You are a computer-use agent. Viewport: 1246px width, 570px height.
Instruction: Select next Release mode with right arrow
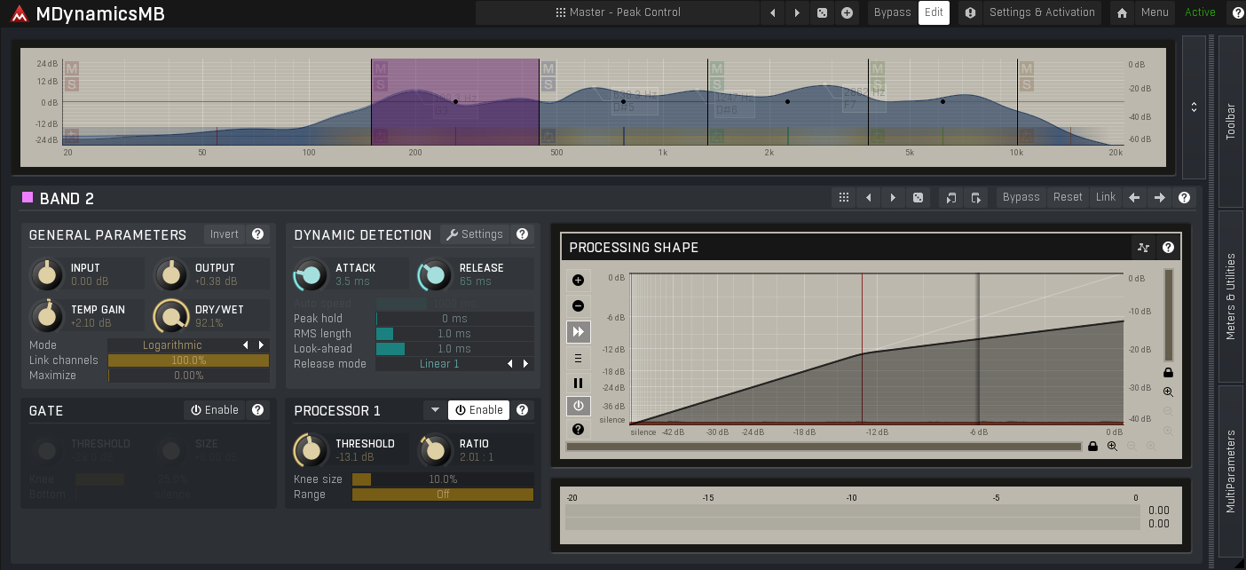click(526, 364)
